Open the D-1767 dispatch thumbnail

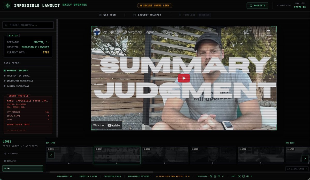(x=298, y=155)
